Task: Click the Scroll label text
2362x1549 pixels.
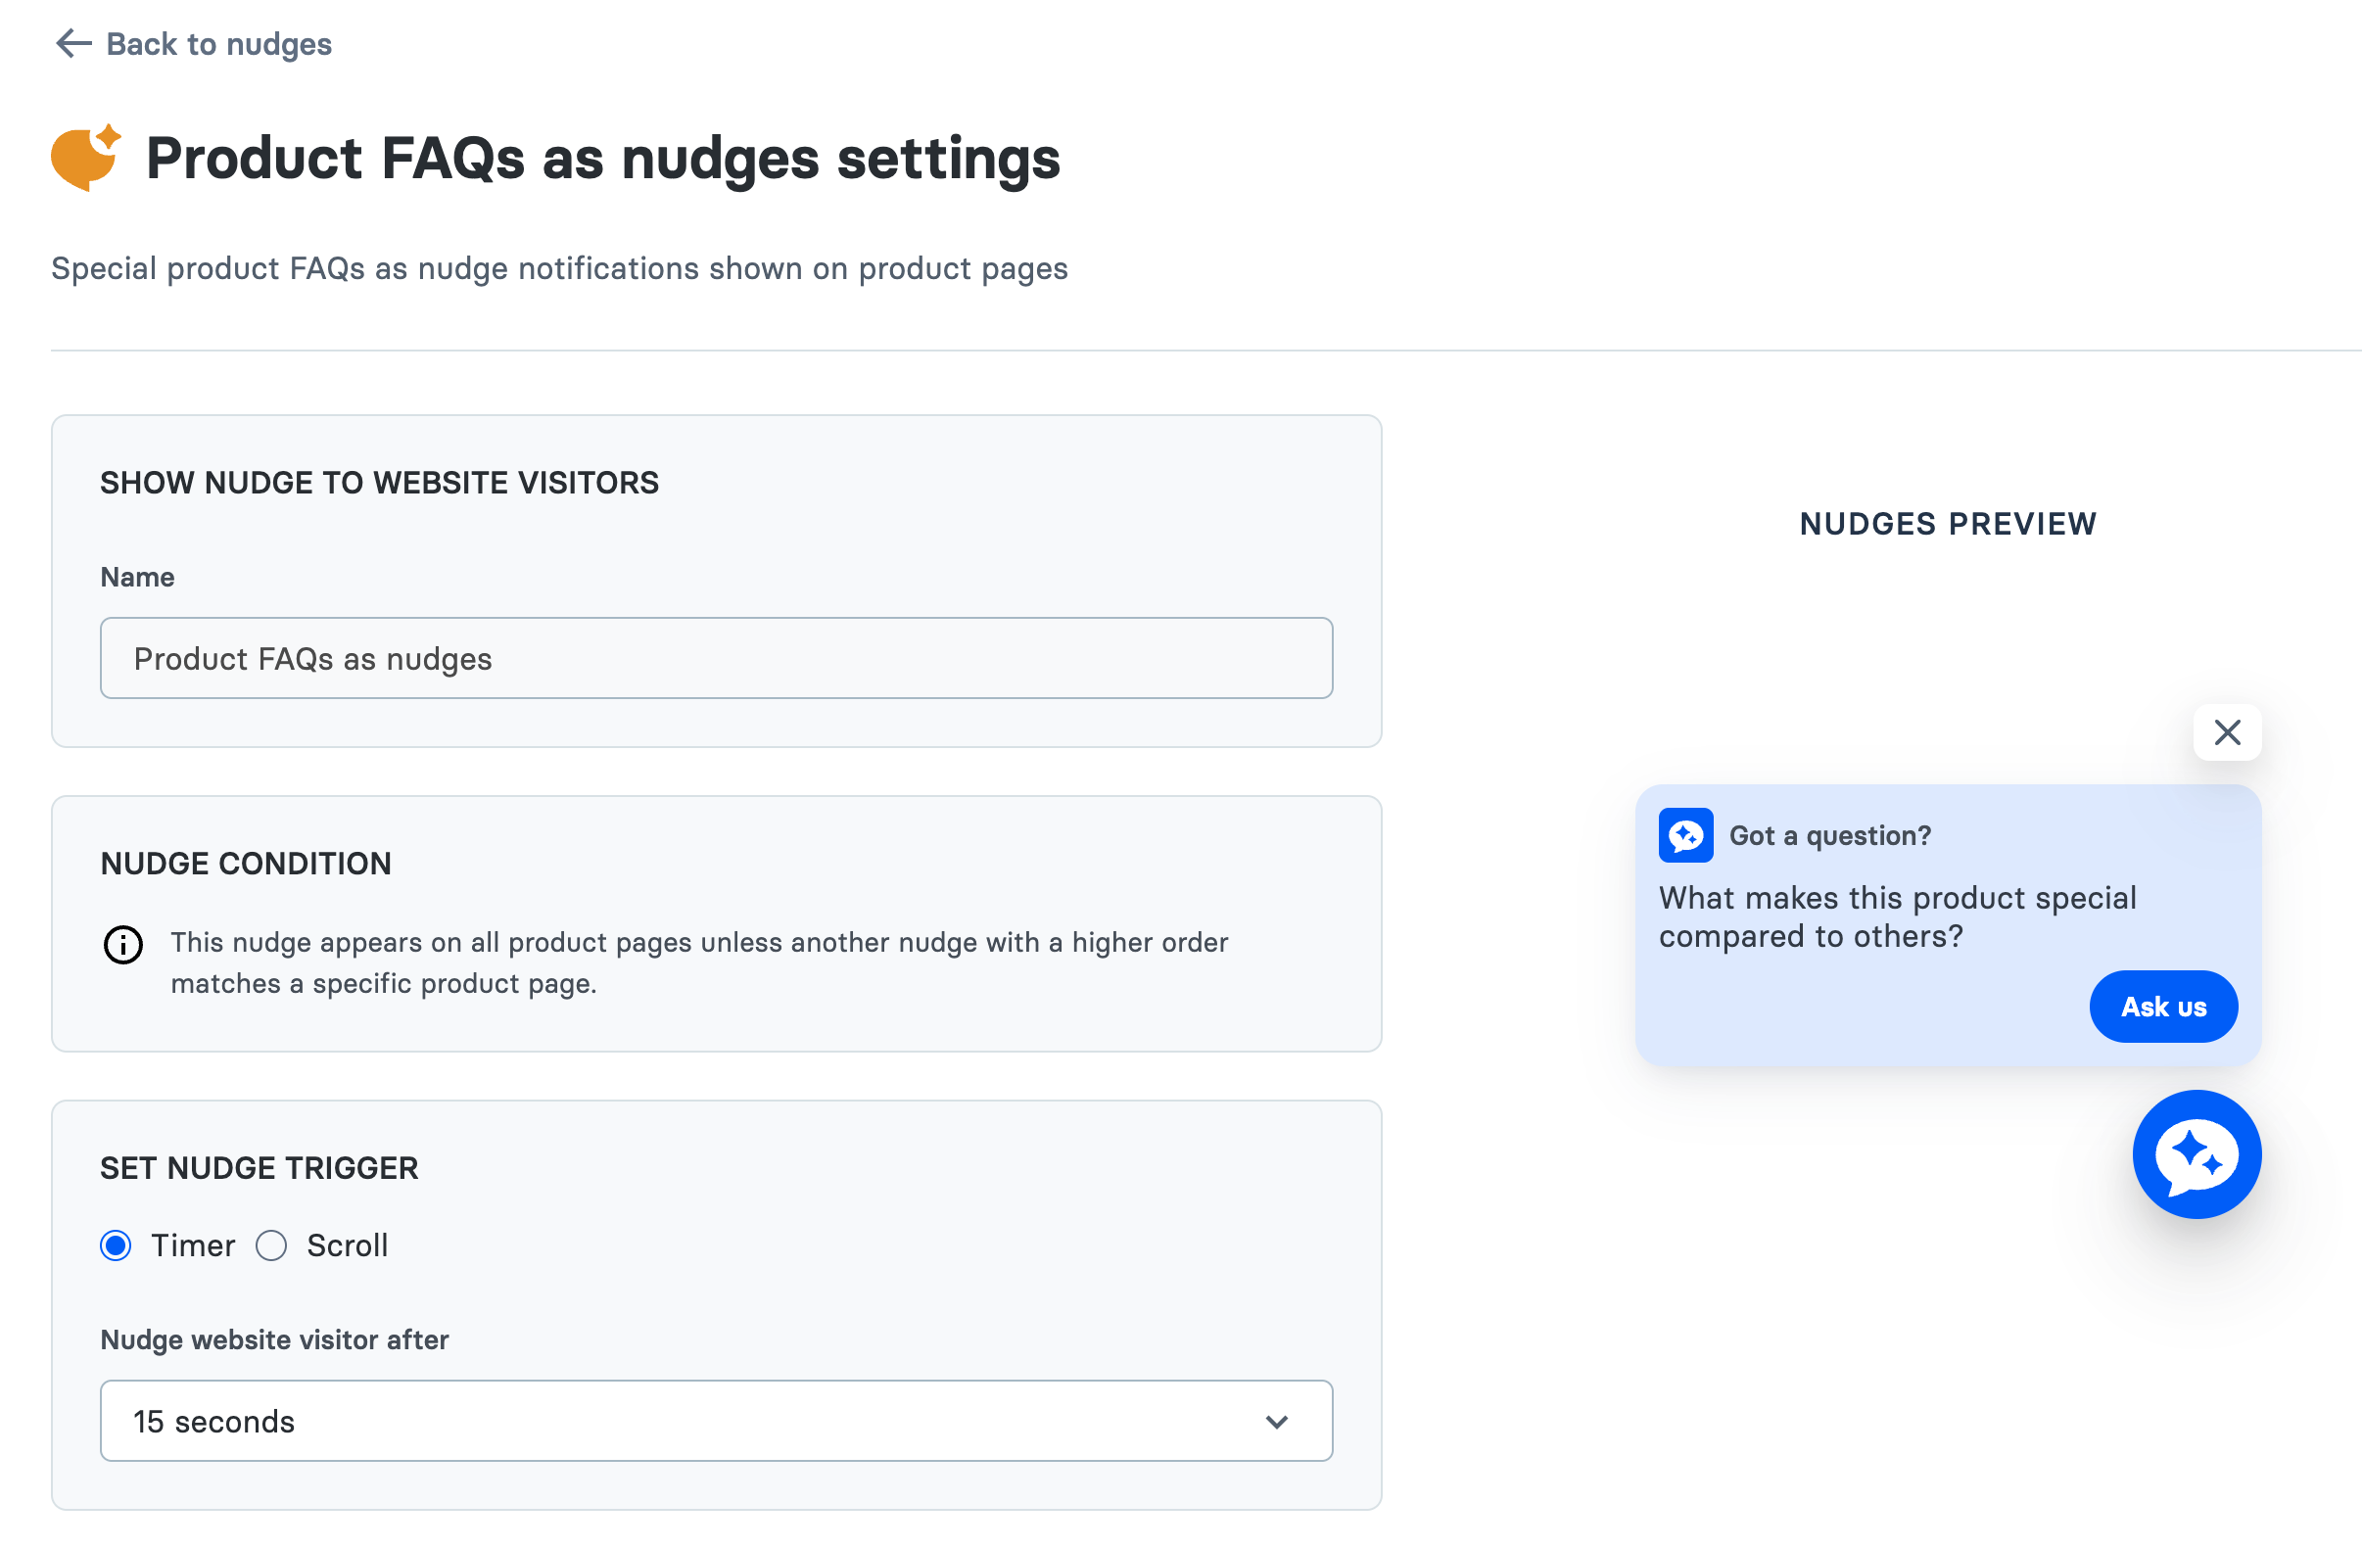Action: (x=347, y=1245)
